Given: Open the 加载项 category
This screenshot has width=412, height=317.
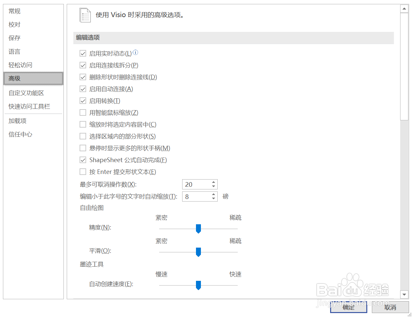Looking at the screenshot, I should tap(33, 121).
